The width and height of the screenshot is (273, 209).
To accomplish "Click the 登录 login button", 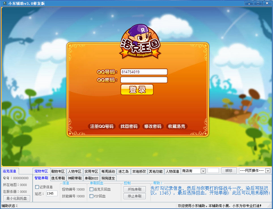I will (x=137, y=90).
